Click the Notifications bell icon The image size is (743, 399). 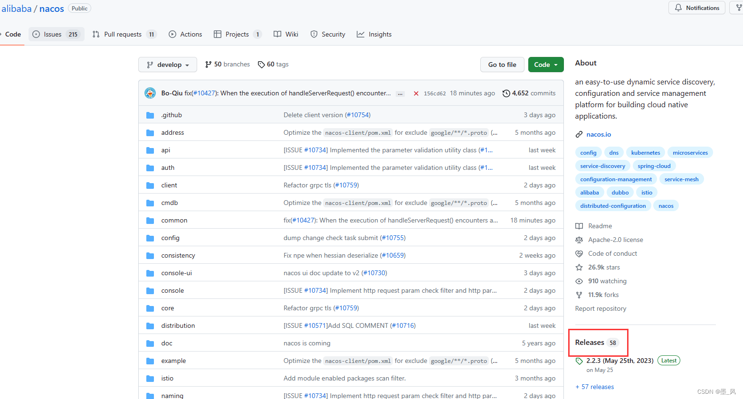tap(678, 8)
